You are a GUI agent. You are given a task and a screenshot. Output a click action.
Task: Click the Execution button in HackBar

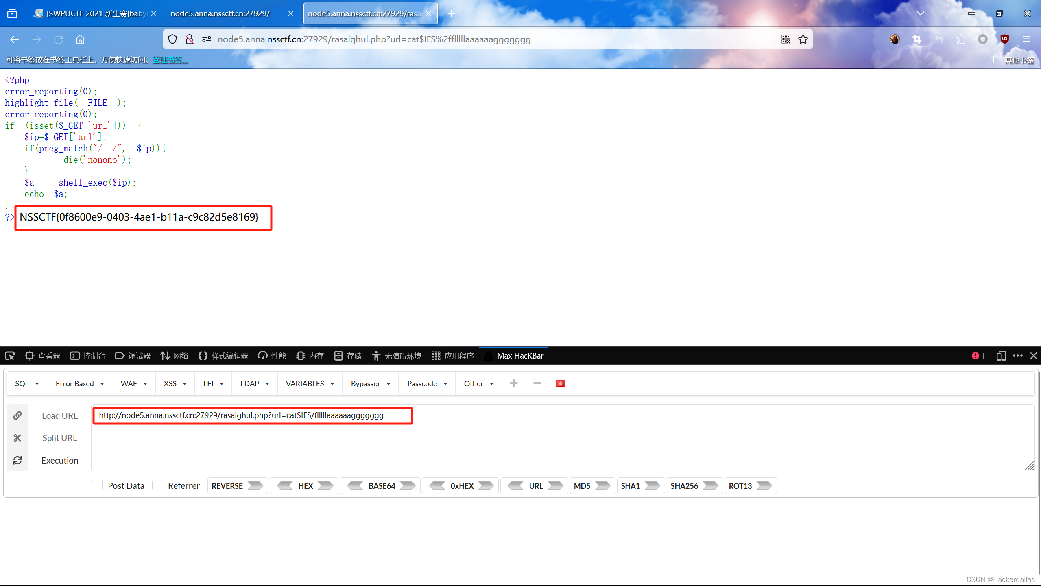tap(59, 460)
